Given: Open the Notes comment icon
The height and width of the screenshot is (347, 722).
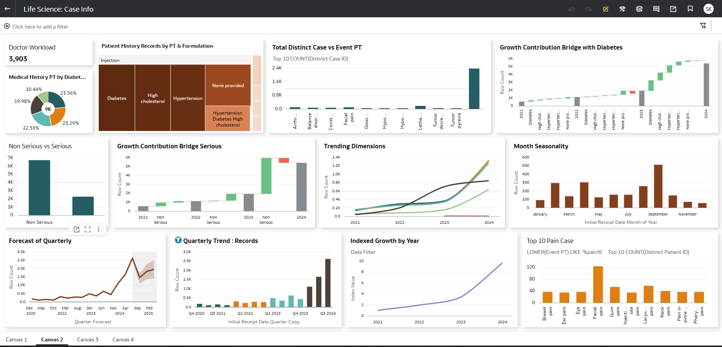Looking at the screenshot, I should click(x=656, y=9).
